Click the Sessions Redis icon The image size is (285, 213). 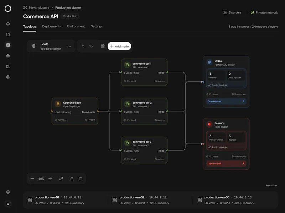[x=209, y=125]
